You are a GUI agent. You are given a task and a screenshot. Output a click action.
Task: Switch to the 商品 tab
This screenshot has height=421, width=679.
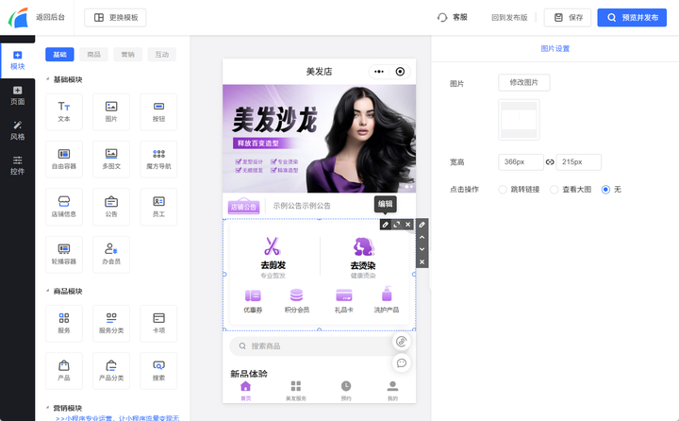click(93, 55)
